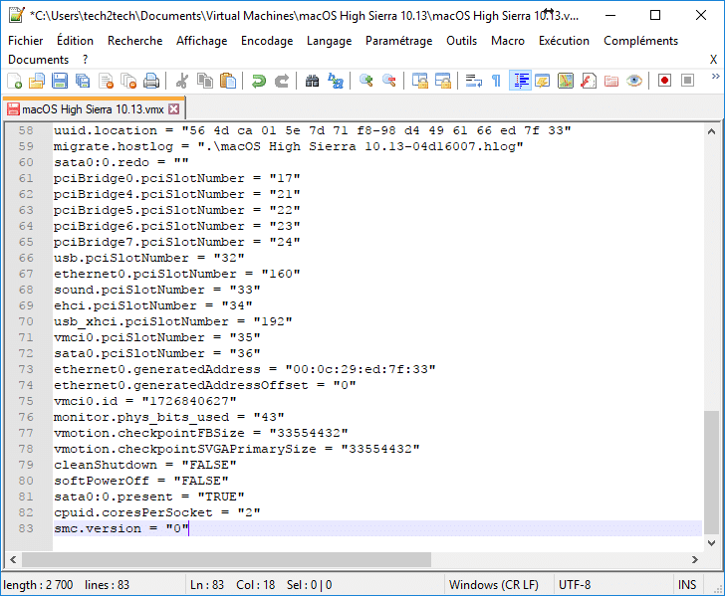Viewport: 725px width, 596px height.
Task: Click the New file toolbar icon
Action: [15, 82]
